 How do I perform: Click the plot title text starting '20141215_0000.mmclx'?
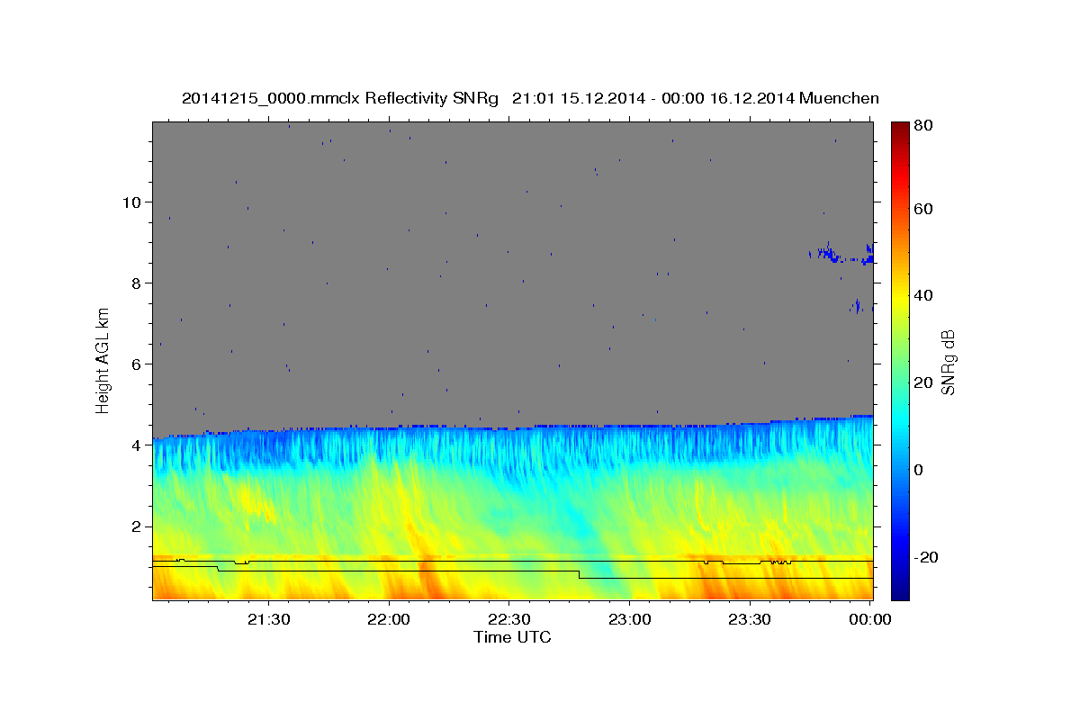530,98
